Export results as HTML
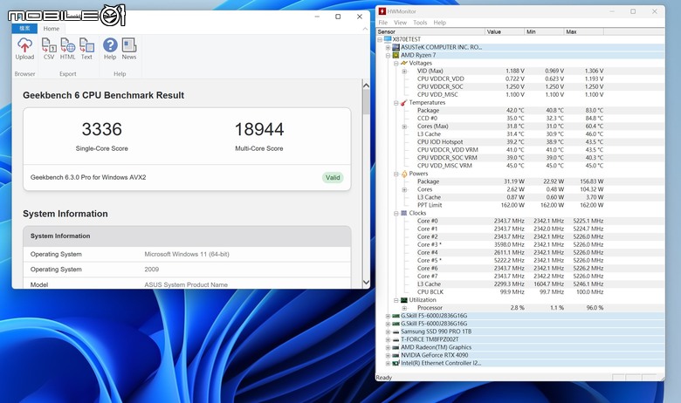Viewport: 681px width, 403px height. point(68,49)
